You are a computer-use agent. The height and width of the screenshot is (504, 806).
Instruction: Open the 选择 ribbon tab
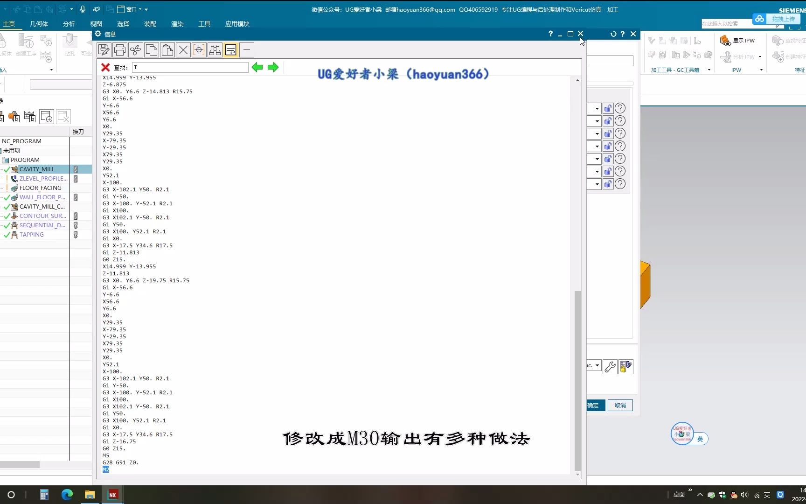(x=123, y=24)
